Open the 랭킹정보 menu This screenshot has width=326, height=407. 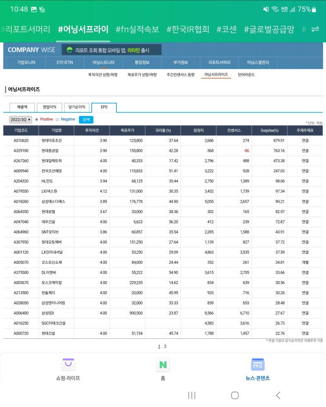click(x=142, y=63)
